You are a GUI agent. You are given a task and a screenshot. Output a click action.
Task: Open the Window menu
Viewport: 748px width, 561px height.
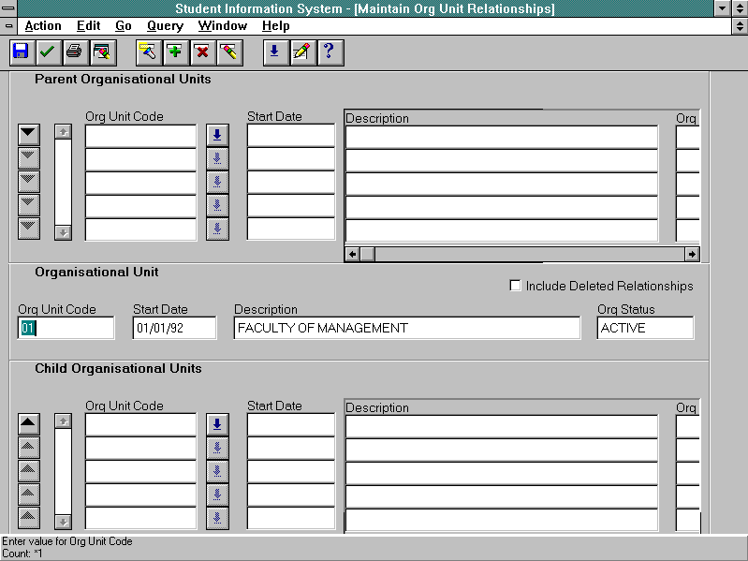point(223,26)
